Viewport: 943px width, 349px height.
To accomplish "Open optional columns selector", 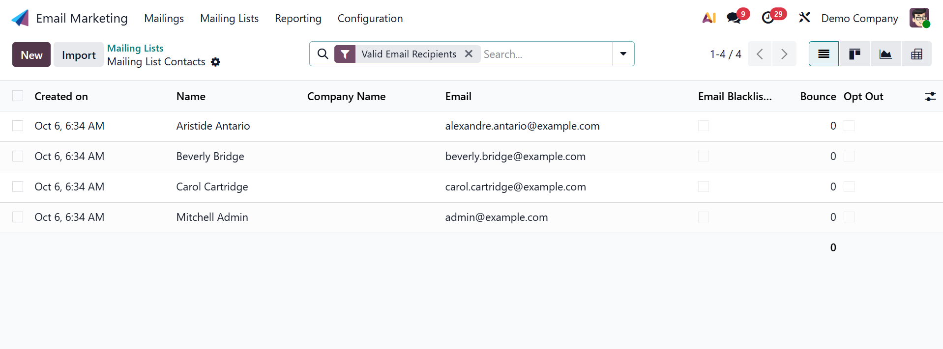I will click(x=930, y=97).
